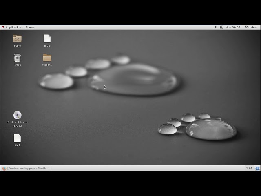
Task: Select the file2 document icon
Action: point(47,38)
